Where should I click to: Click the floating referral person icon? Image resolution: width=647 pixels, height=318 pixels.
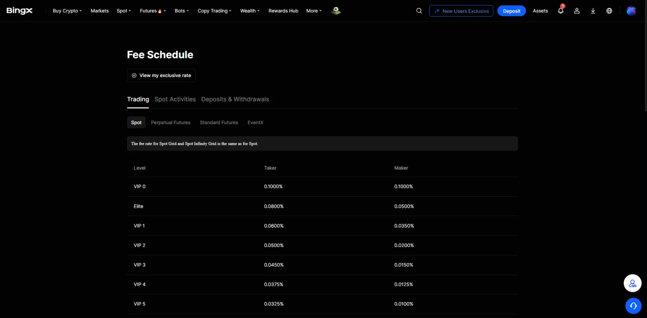pos(633,283)
